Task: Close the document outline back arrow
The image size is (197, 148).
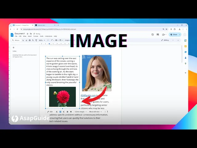Action: click(14, 47)
